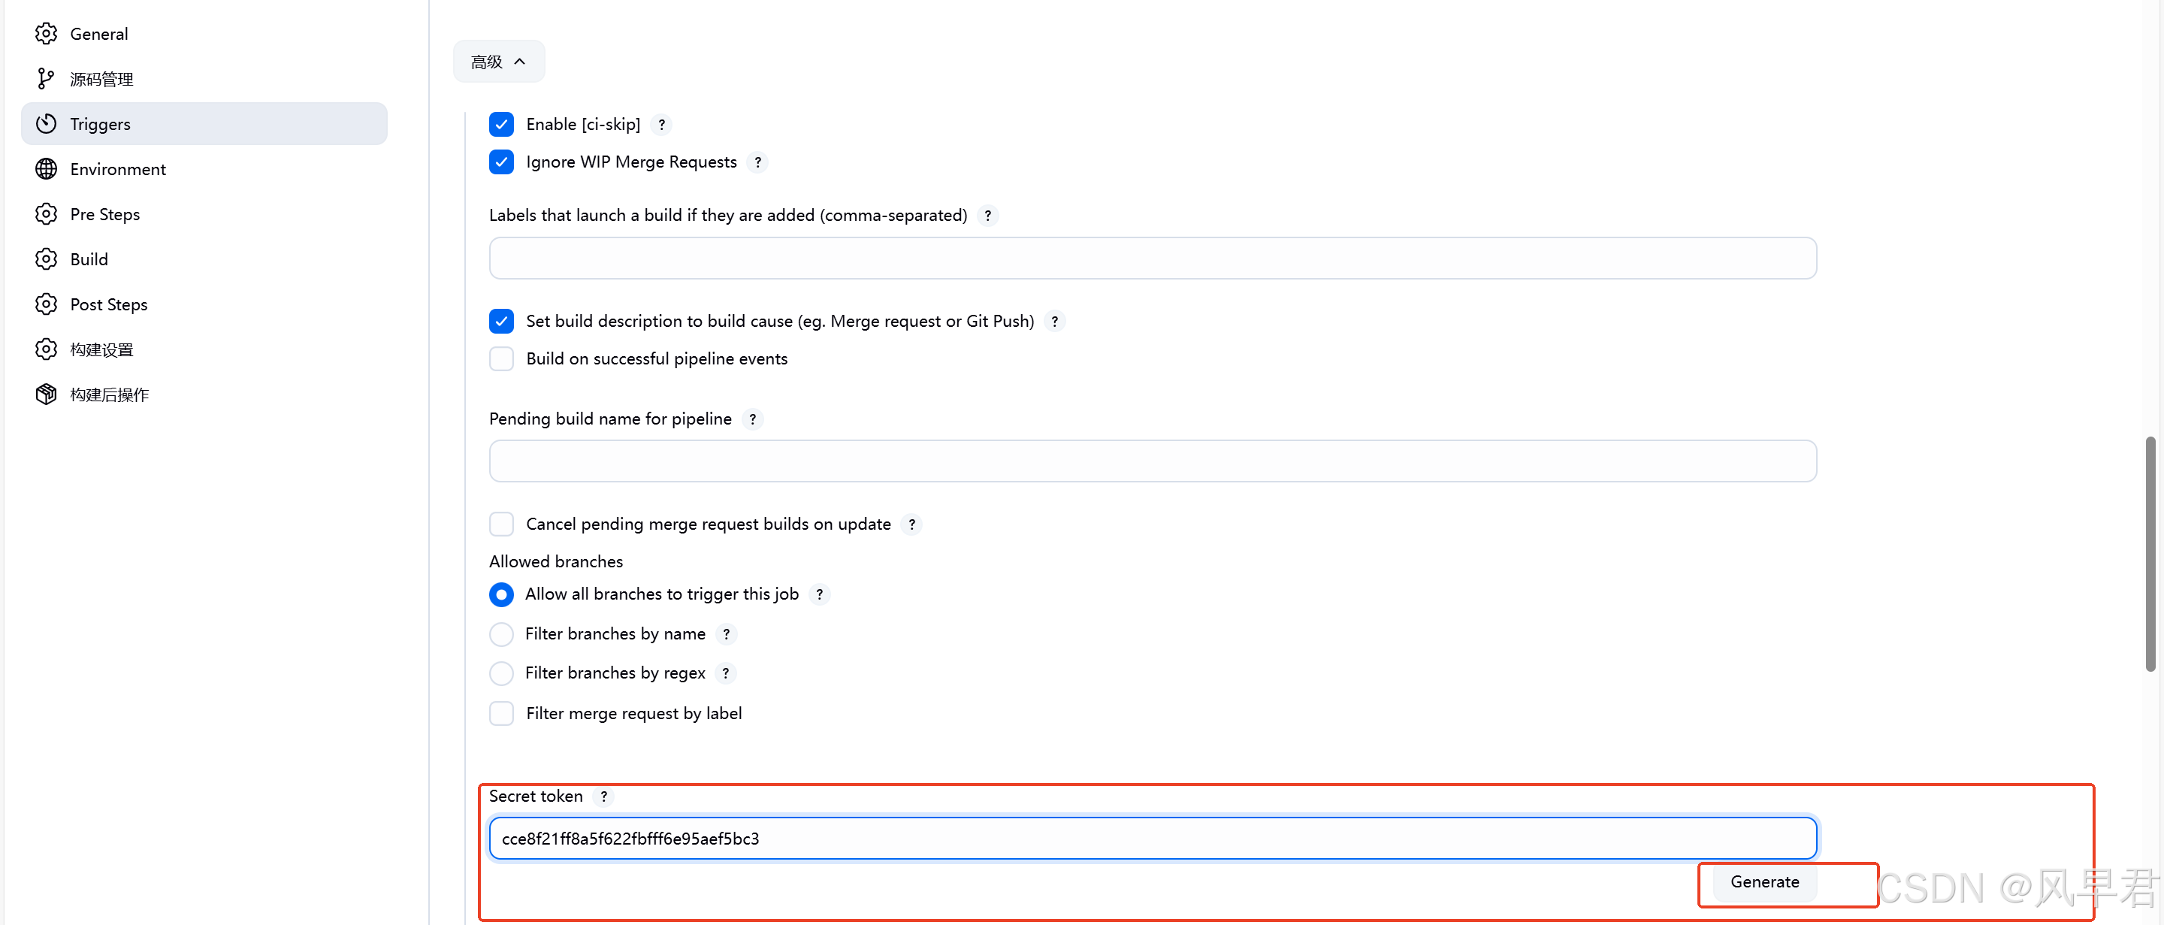Go to Post Steps section
Viewport: 2164px width, 925px height.
click(x=108, y=304)
